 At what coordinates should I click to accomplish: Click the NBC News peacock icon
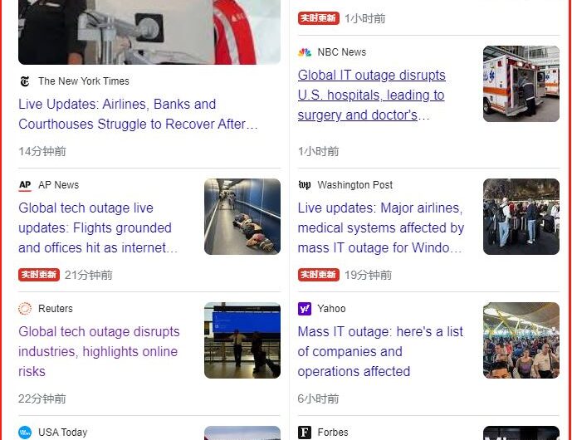[304, 52]
